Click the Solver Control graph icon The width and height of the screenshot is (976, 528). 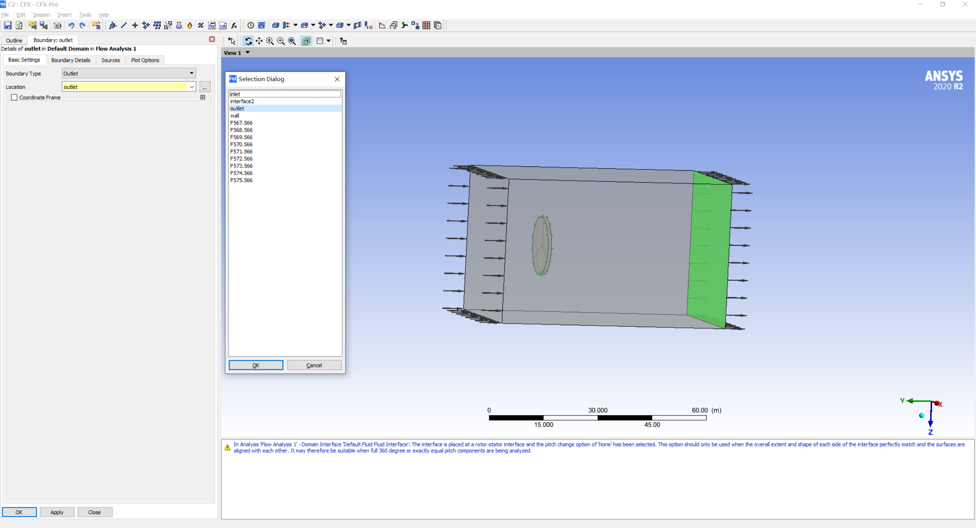[382, 25]
